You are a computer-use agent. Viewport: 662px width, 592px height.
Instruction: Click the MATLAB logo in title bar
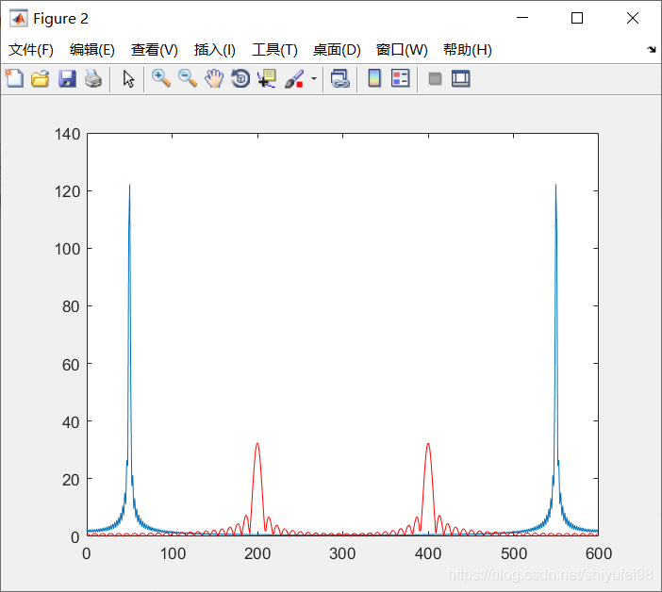[19, 19]
